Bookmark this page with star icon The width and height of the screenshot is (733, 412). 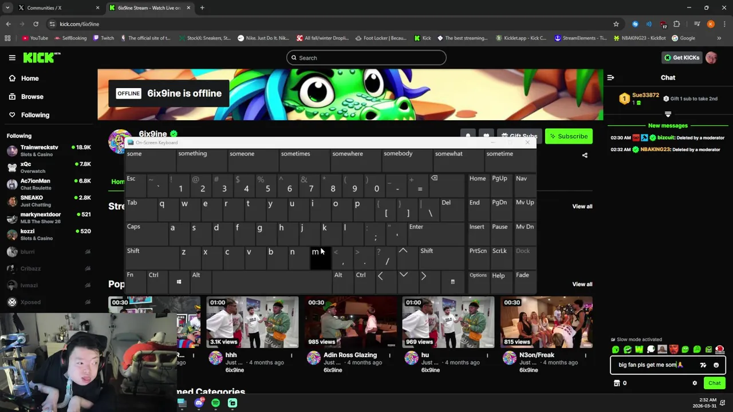pyautogui.click(x=616, y=24)
